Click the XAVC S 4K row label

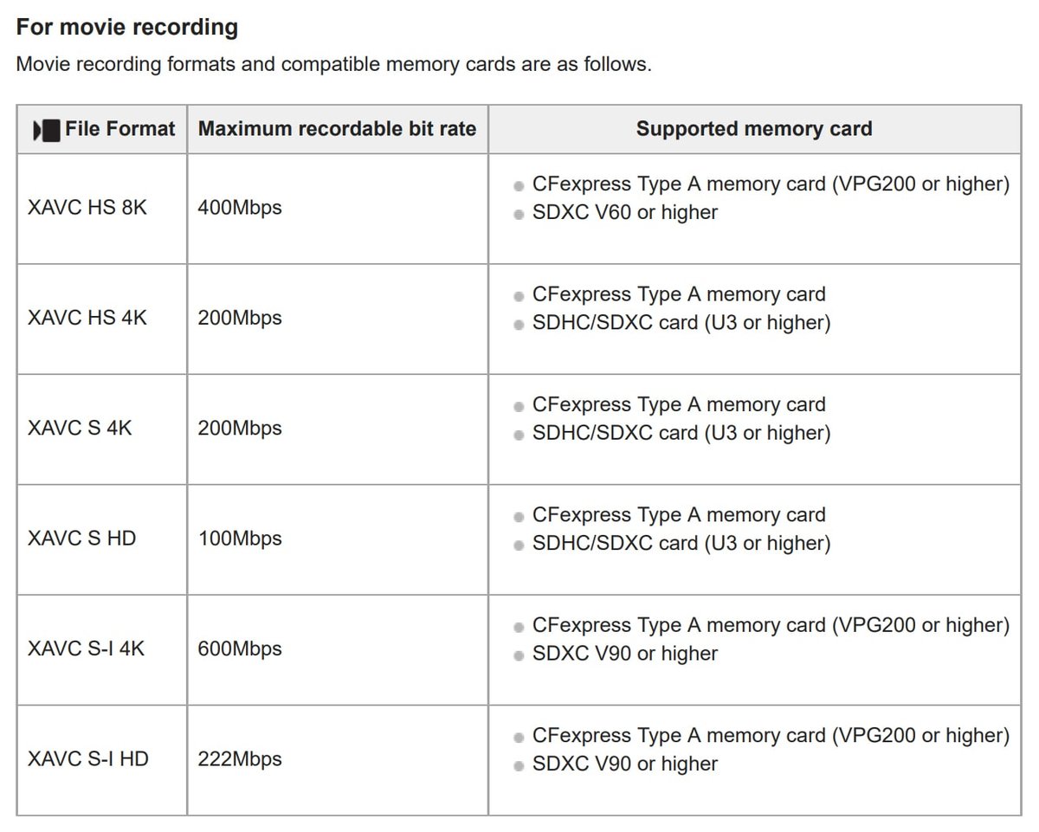pos(80,428)
